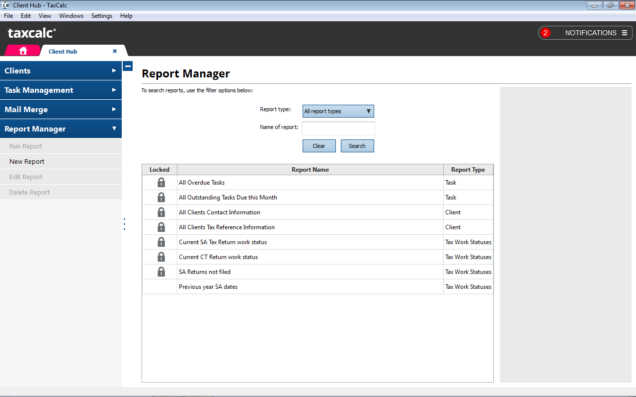Expand the Clients sidebar section

click(61, 70)
